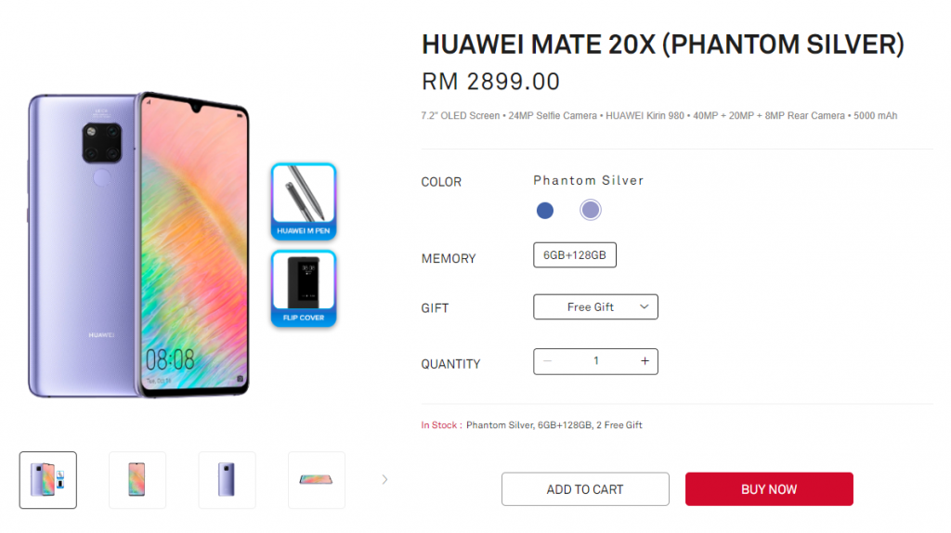
Task: Select the blue color swatch
Action: click(544, 211)
